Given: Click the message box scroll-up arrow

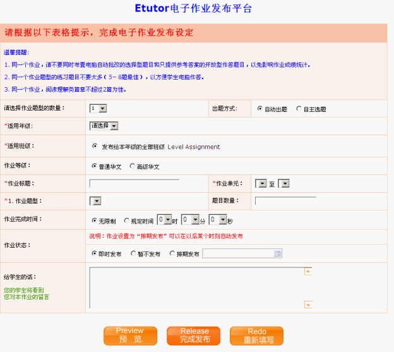Looking at the screenshot, I should click(308, 272).
